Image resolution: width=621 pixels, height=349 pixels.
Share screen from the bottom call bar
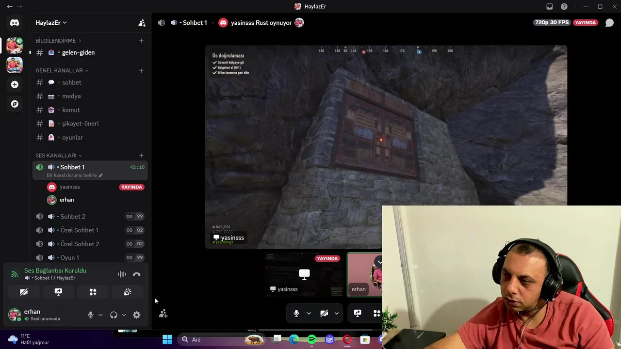358,314
